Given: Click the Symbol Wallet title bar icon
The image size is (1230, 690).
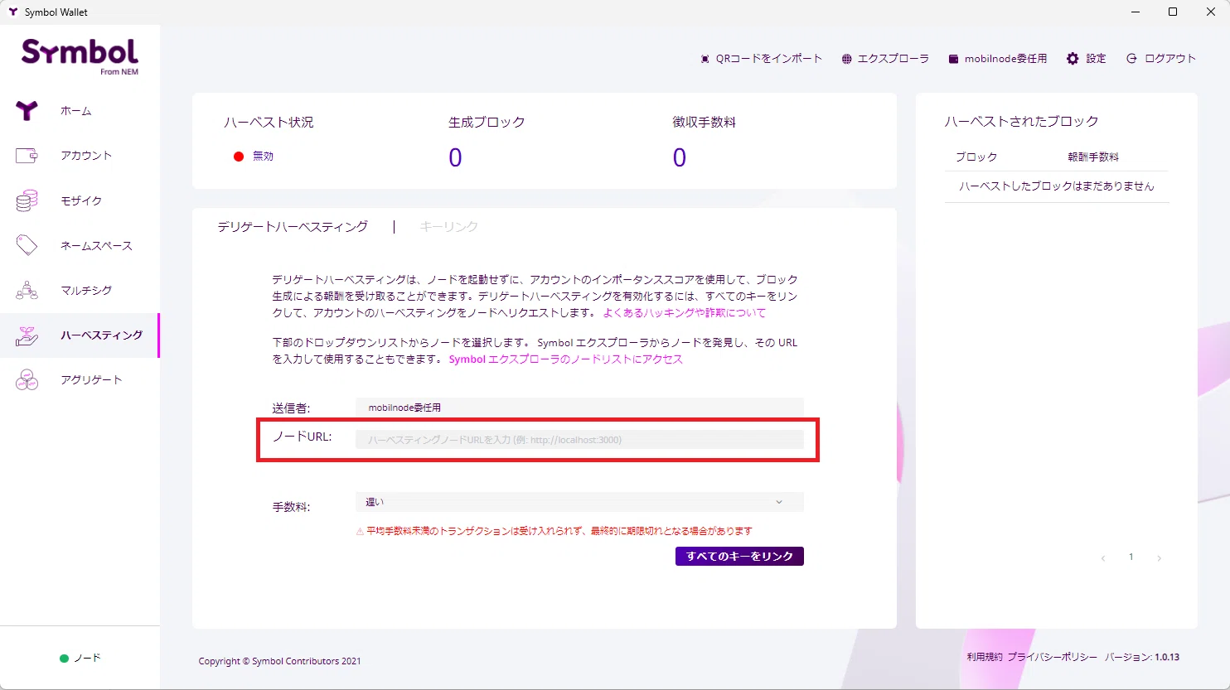Looking at the screenshot, I should (12, 12).
